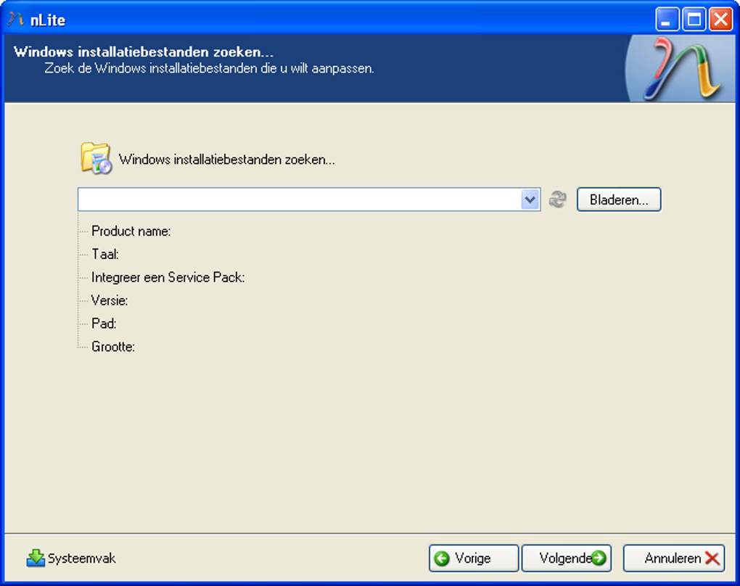Image resolution: width=740 pixels, height=586 pixels.
Task: Select the Product name: row
Action: 131,231
